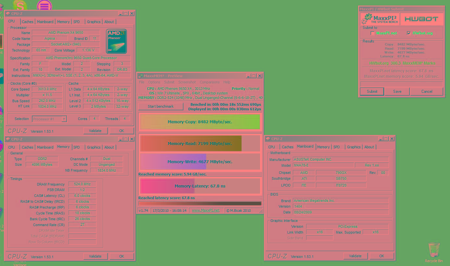This screenshot has height=266, width=450.
Task: Click the title bar icon of MaxxMEM² PreView
Action: pyautogui.click(x=141, y=76)
